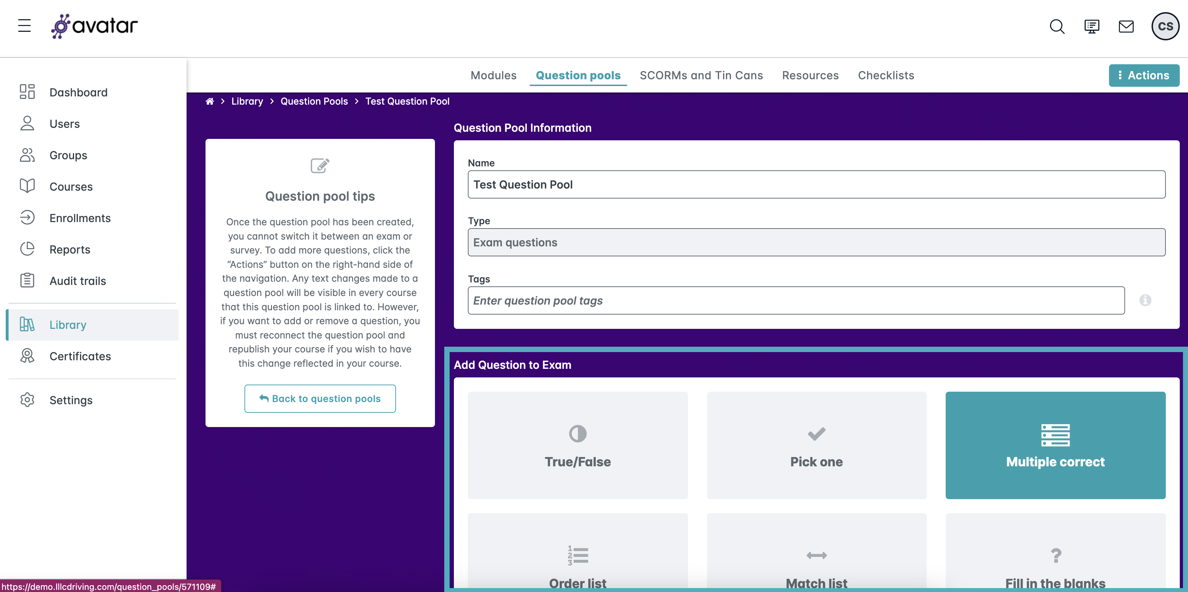The height and width of the screenshot is (592, 1188).
Task: Click the Type field Exam questions
Action: pos(816,242)
